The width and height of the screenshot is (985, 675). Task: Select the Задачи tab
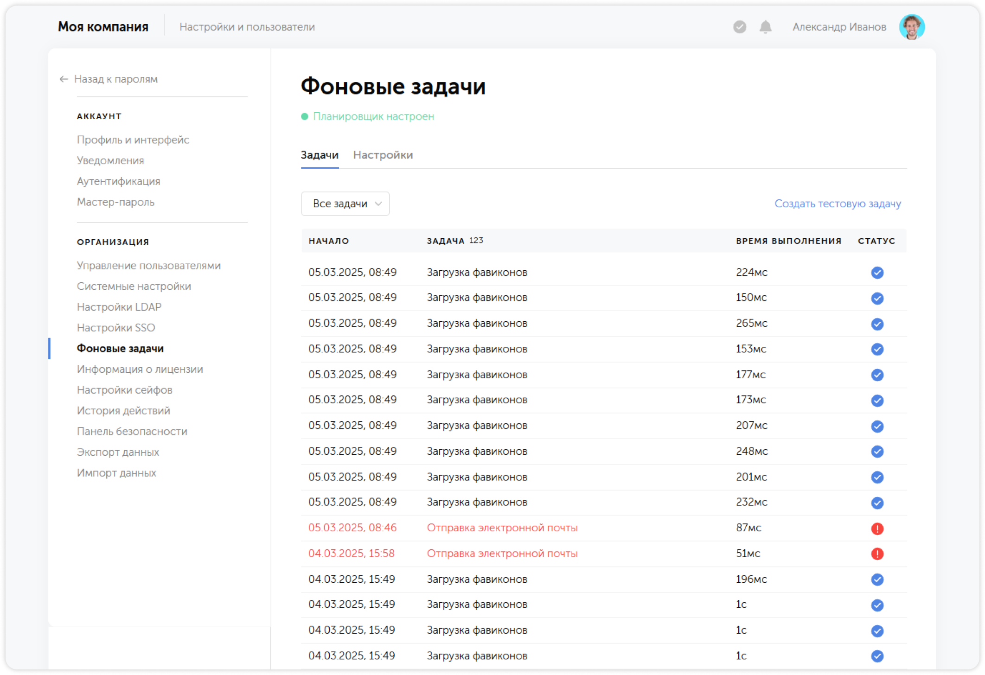coord(320,155)
